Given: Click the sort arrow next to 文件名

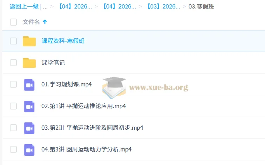Looking at the screenshot, I should tap(45, 22).
